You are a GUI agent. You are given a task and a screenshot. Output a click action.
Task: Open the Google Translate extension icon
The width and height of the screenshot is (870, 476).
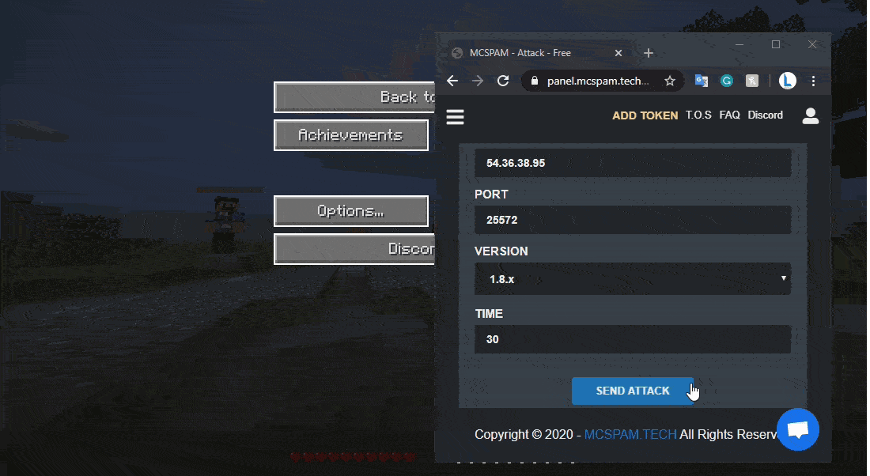tap(701, 81)
